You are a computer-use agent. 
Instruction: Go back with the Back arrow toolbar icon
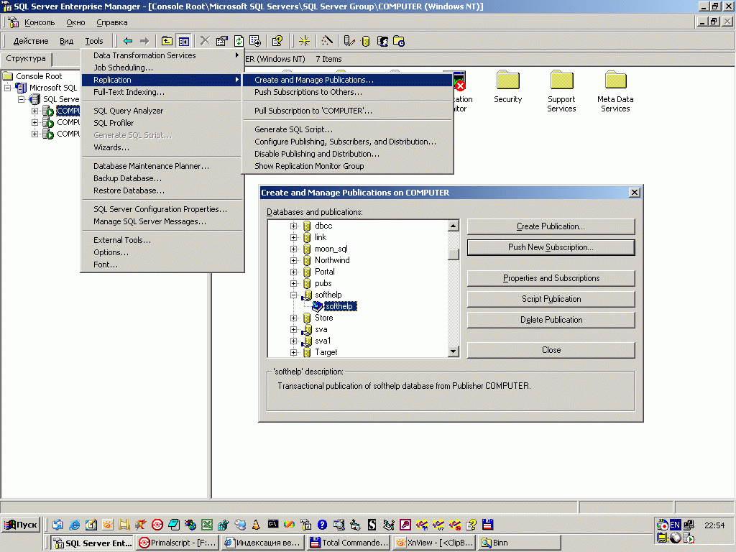pos(127,41)
